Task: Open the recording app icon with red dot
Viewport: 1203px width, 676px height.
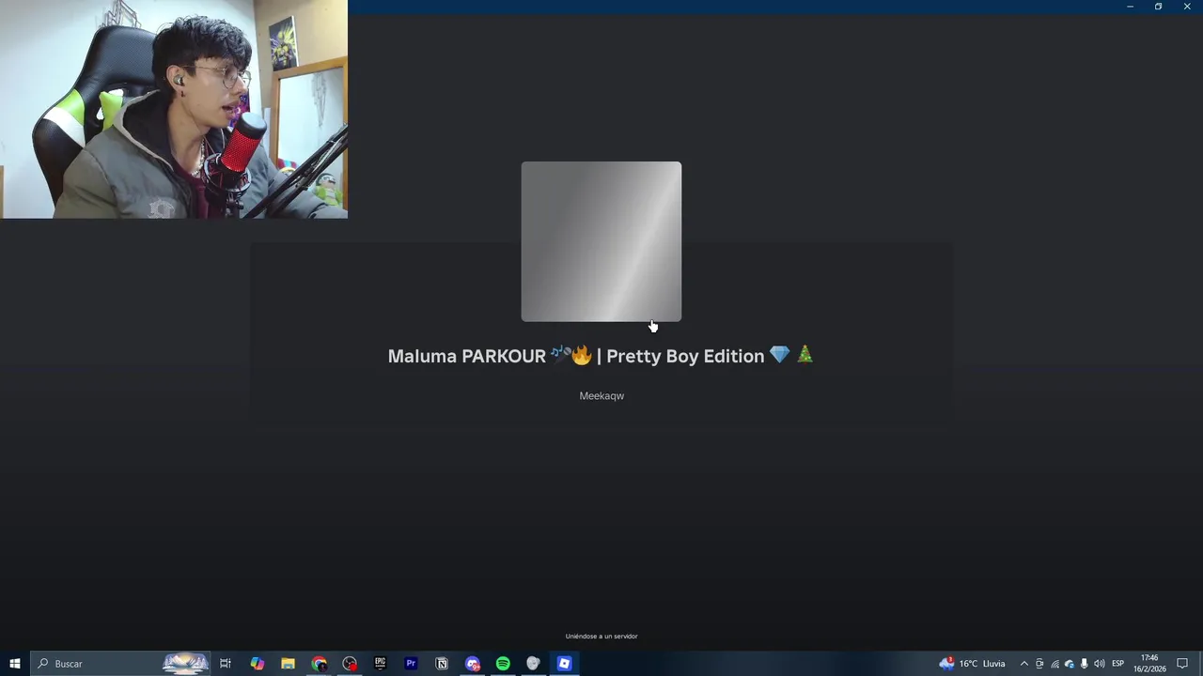Action: pyautogui.click(x=350, y=664)
